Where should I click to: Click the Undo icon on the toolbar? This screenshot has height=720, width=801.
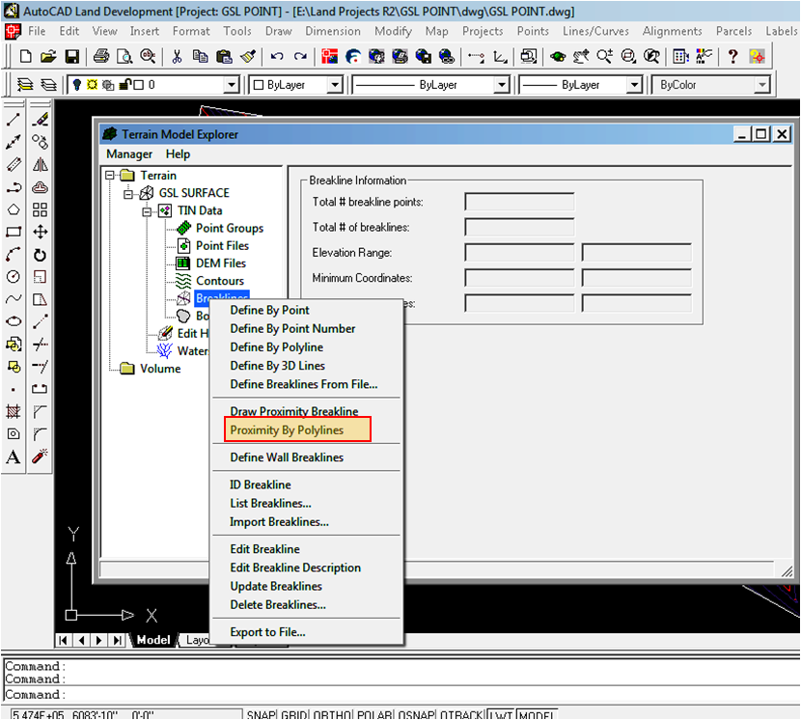(x=276, y=56)
